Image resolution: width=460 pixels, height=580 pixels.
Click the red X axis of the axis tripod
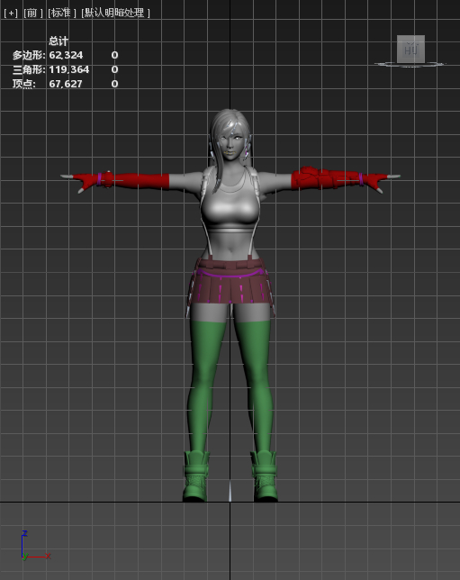point(38,557)
